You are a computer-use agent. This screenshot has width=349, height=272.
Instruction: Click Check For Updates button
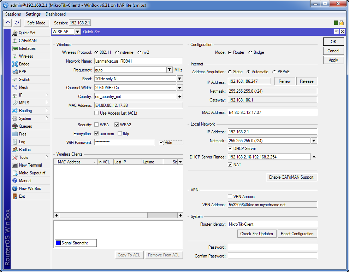click(257, 234)
